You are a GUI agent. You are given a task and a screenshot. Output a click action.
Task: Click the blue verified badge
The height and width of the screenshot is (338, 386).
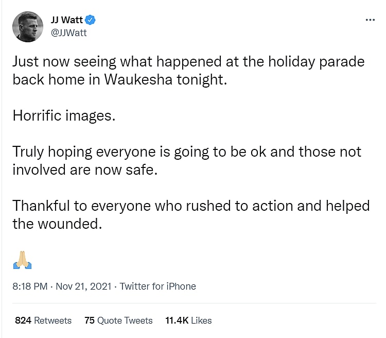pyautogui.click(x=91, y=21)
